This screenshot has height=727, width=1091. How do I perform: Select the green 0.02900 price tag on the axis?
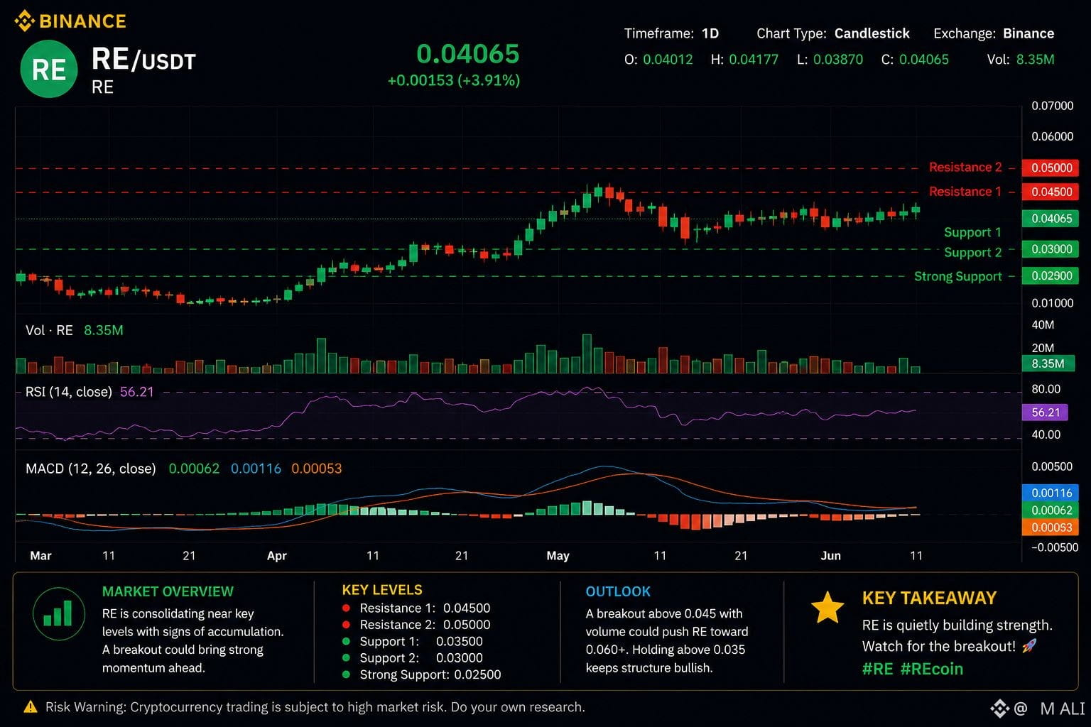tap(1051, 275)
